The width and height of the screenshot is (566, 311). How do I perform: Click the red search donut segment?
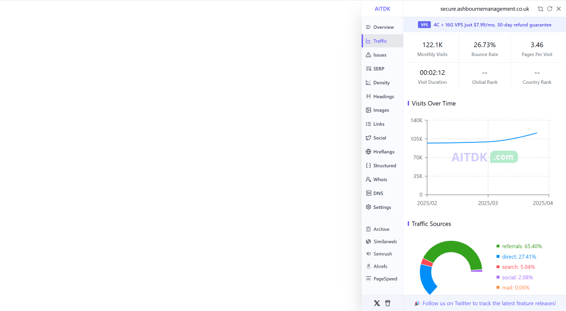pyautogui.click(x=427, y=262)
